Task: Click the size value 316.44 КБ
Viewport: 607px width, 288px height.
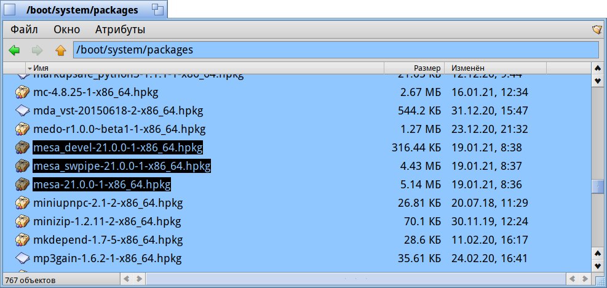Action: pos(416,148)
